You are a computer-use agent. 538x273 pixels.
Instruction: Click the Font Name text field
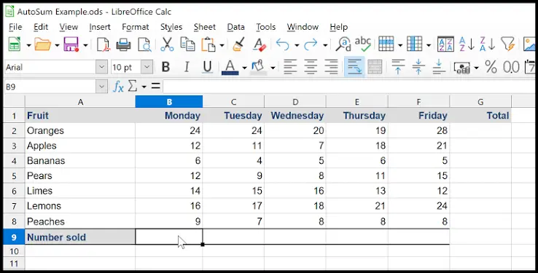50,67
